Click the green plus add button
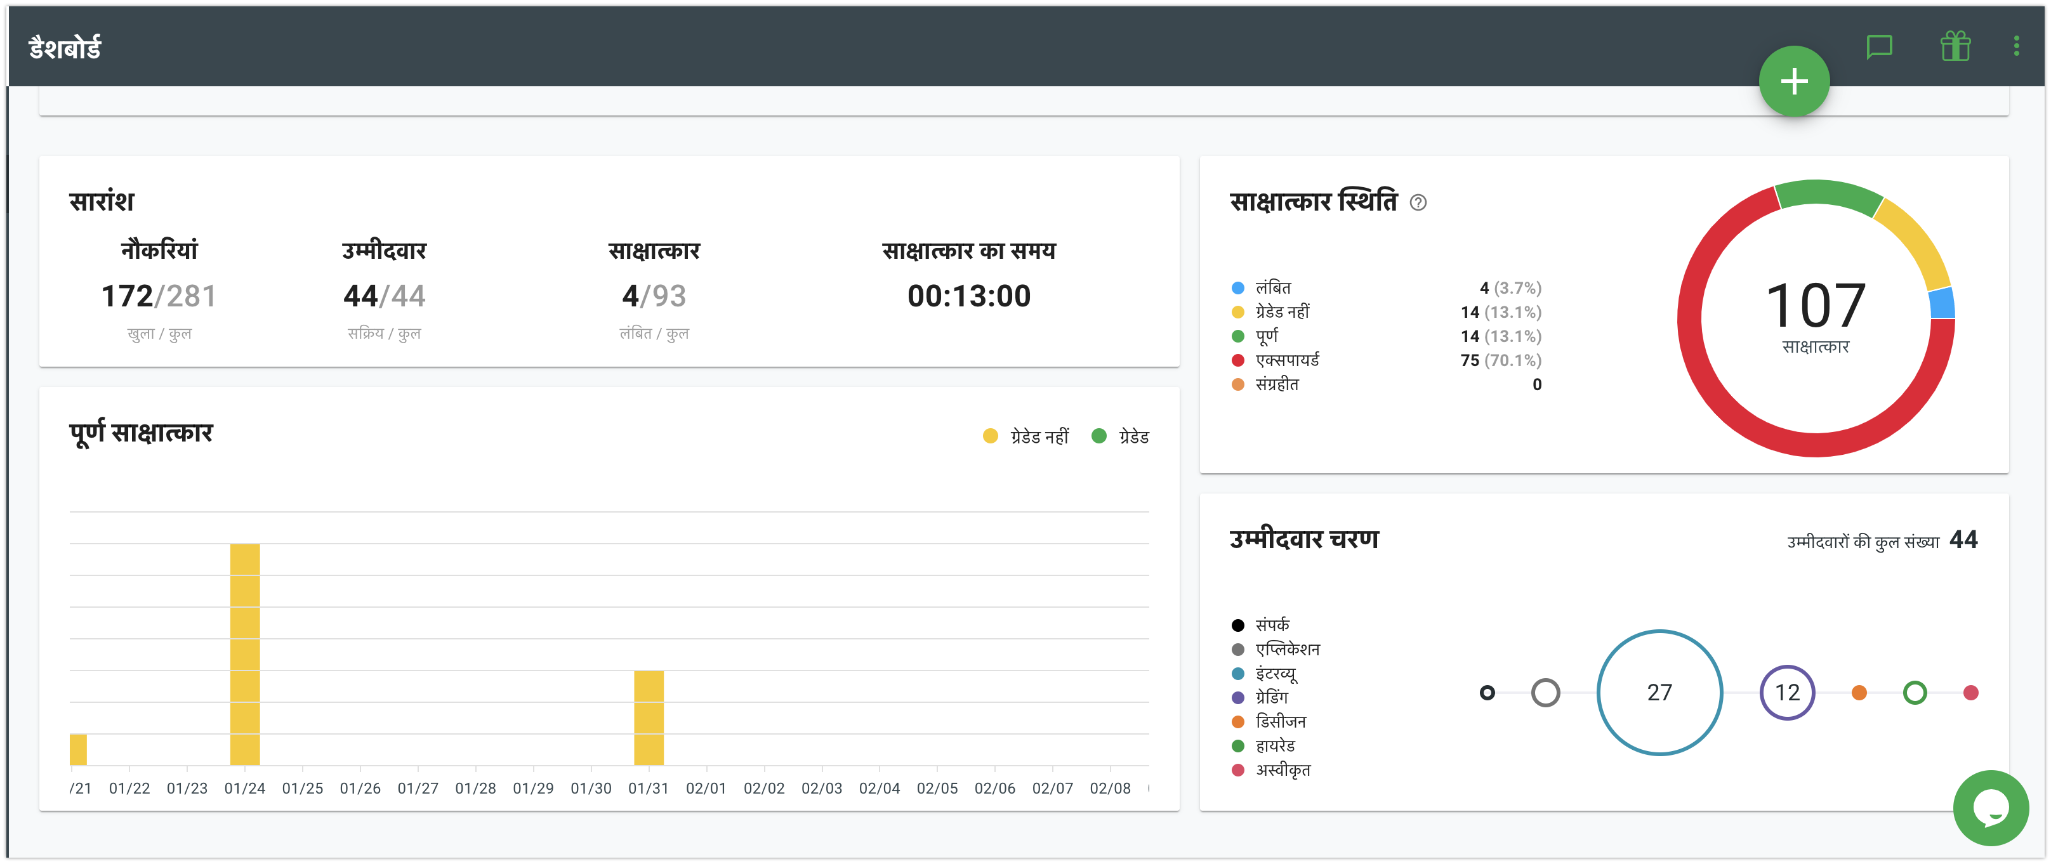Screen dimensions: 2051x864 click(x=1794, y=81)
